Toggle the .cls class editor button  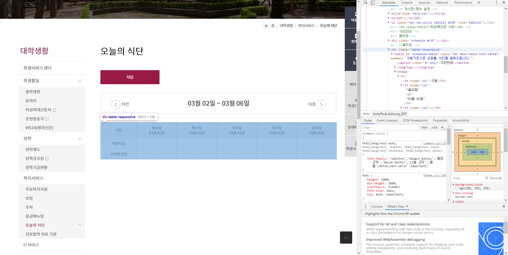tap(434, 127)
